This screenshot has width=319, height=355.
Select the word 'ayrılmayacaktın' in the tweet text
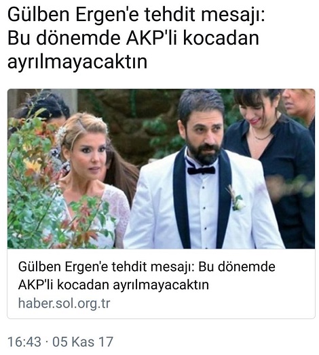tap(77, 62)
